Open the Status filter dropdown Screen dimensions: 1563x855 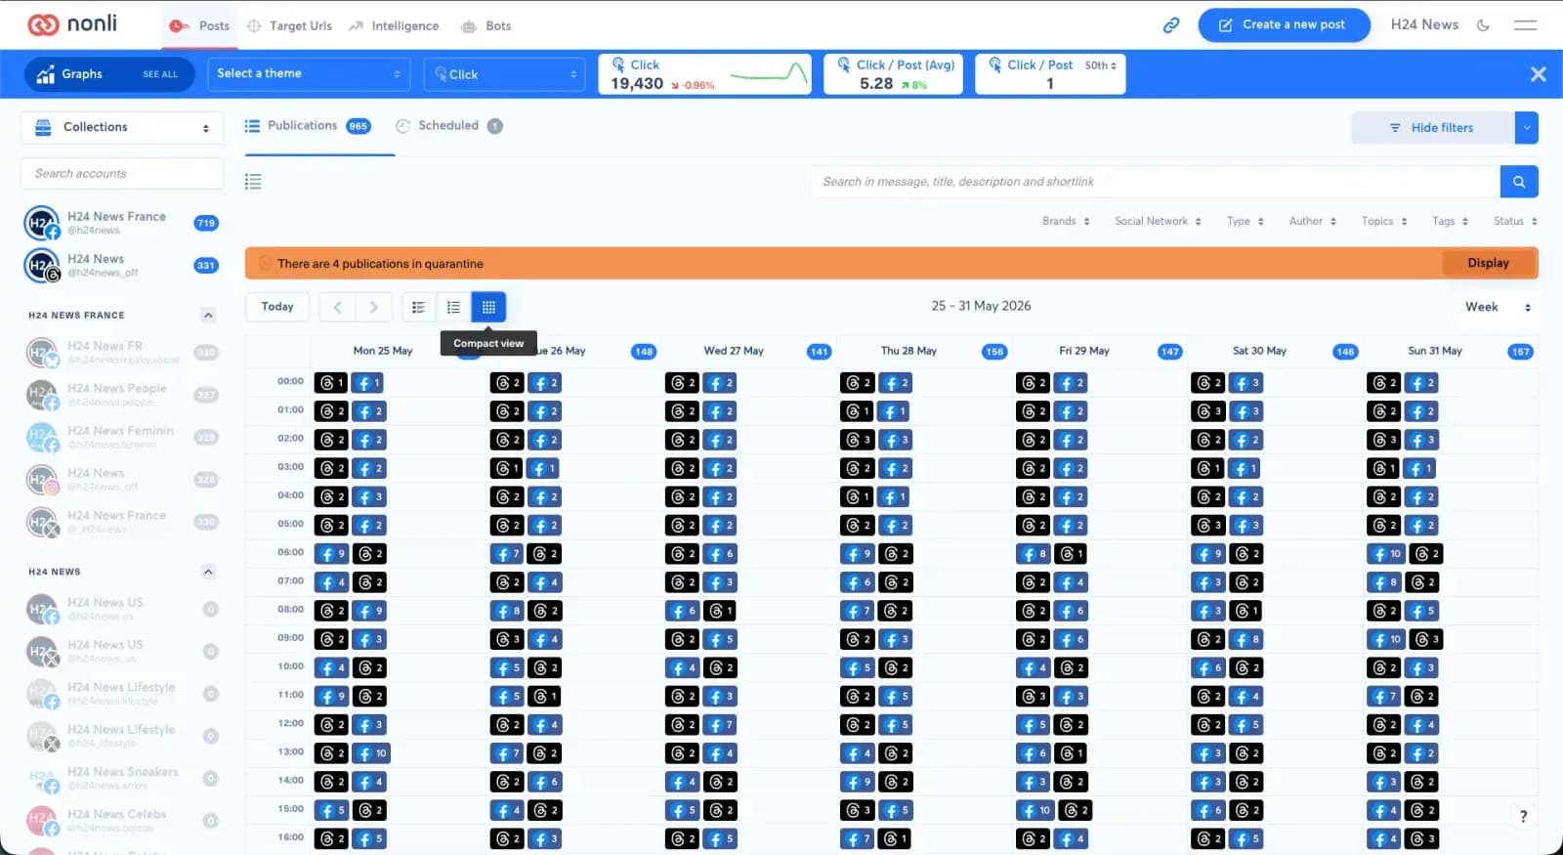click(1515, 222)
